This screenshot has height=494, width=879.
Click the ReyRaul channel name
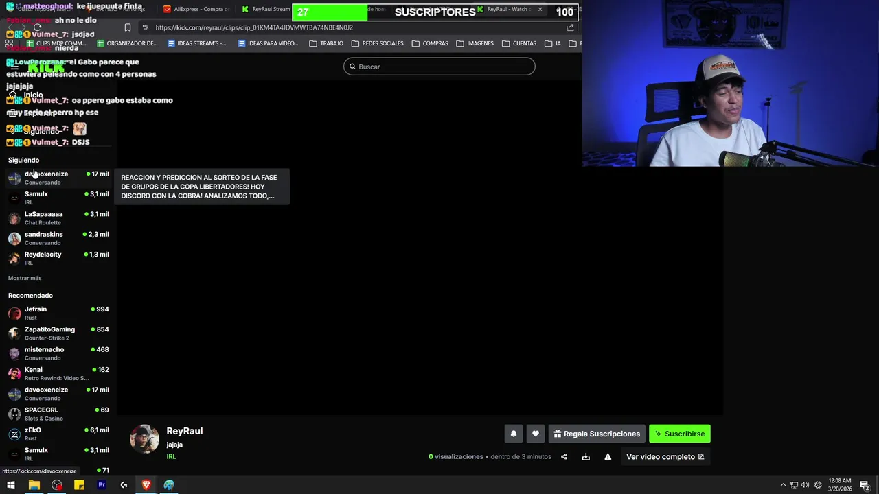185,431
